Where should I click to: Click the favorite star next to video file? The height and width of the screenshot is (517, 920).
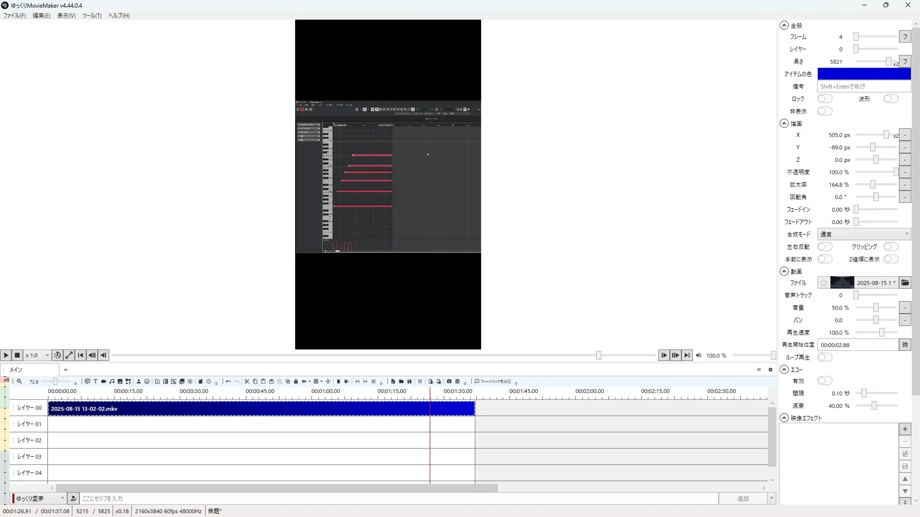(823, 282)
